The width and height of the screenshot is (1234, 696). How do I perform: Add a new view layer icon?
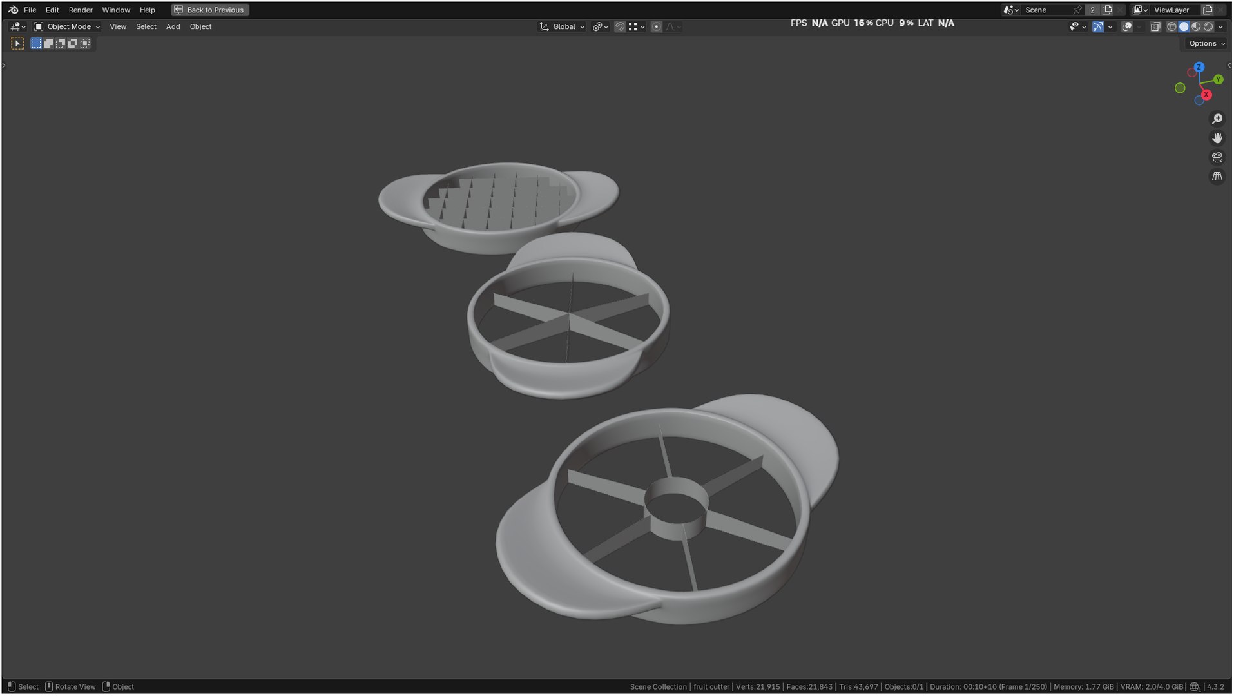[x=1208, y=10]
